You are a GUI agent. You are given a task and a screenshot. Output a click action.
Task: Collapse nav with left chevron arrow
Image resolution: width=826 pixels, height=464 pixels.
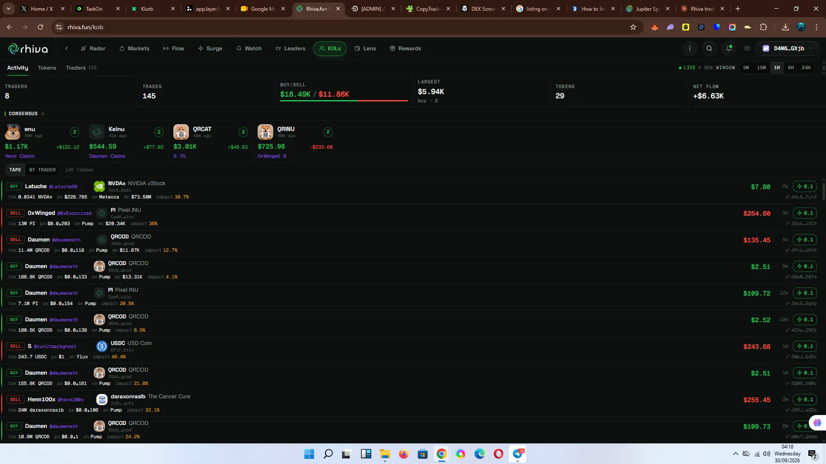(x=67, y=49)
